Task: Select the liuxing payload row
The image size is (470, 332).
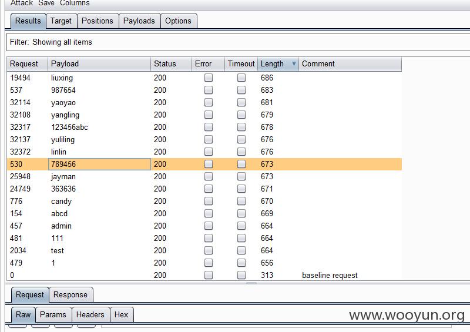Action: [x=204, y=78]
